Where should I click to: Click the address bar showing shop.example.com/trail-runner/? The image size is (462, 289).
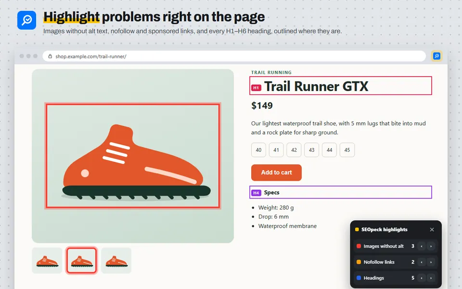pos(234,56)
